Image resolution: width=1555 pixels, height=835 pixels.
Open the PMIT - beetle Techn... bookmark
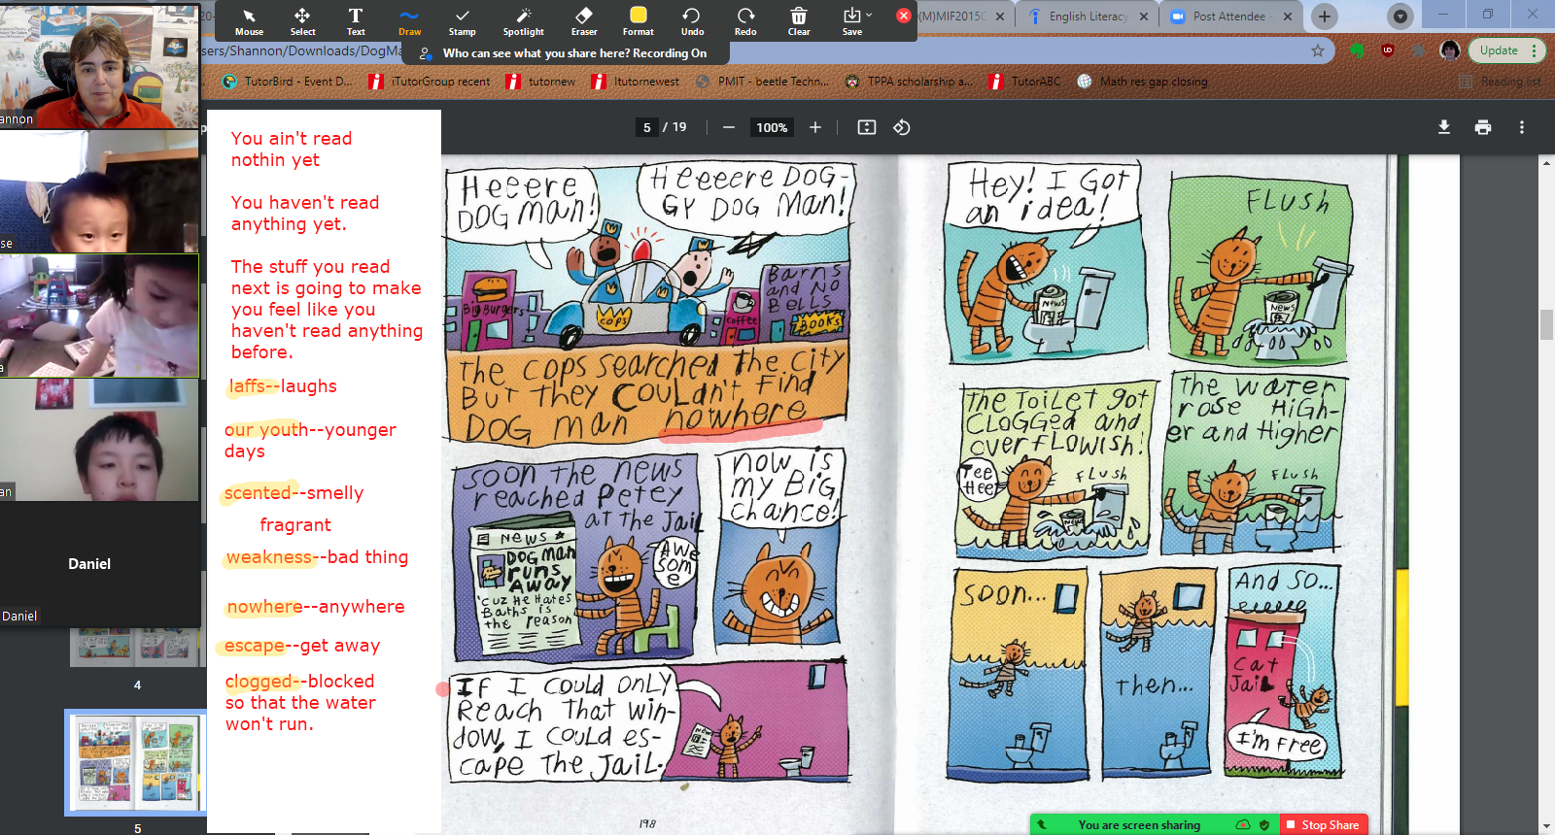763,82
